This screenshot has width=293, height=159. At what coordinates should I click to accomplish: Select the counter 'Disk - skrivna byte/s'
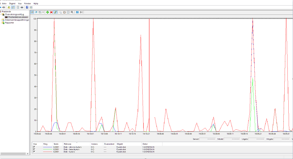click(72, 147)
